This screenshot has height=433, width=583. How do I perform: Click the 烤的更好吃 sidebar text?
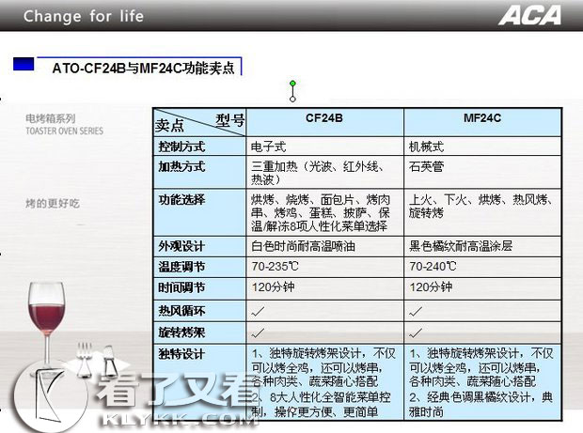(x=53, y=204)
